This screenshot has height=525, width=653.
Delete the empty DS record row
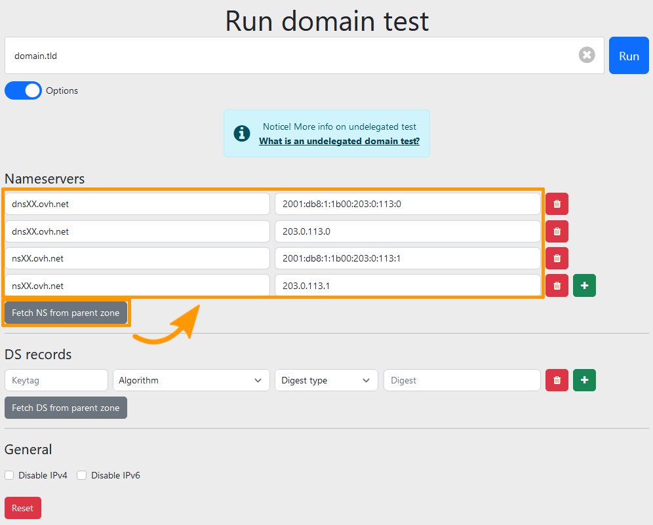click(x=557, y=380)
